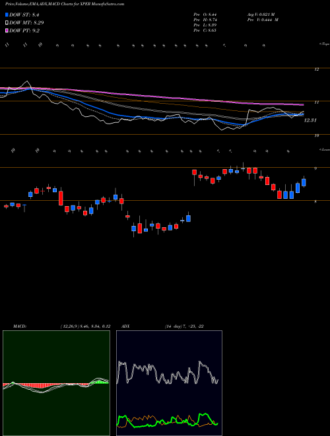330x436 pixels.
Task: Click the 'Pre V: 0.444 M' volume text
Action: pos(263,20)
